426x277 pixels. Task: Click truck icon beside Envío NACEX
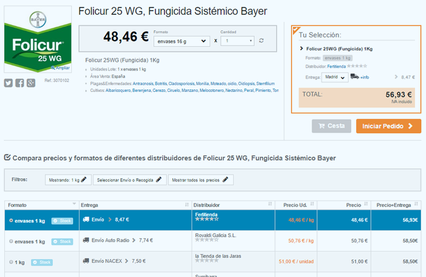click(86, 261)
